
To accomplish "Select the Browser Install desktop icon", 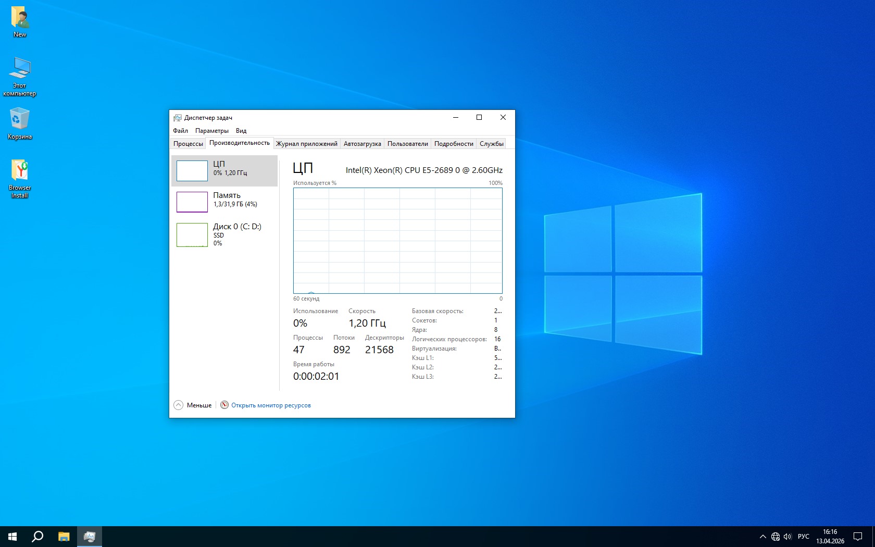I will point(20,178).
